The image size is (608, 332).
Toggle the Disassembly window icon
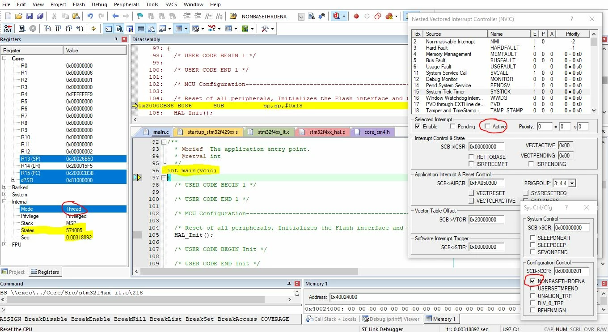[x=119, y=28]
